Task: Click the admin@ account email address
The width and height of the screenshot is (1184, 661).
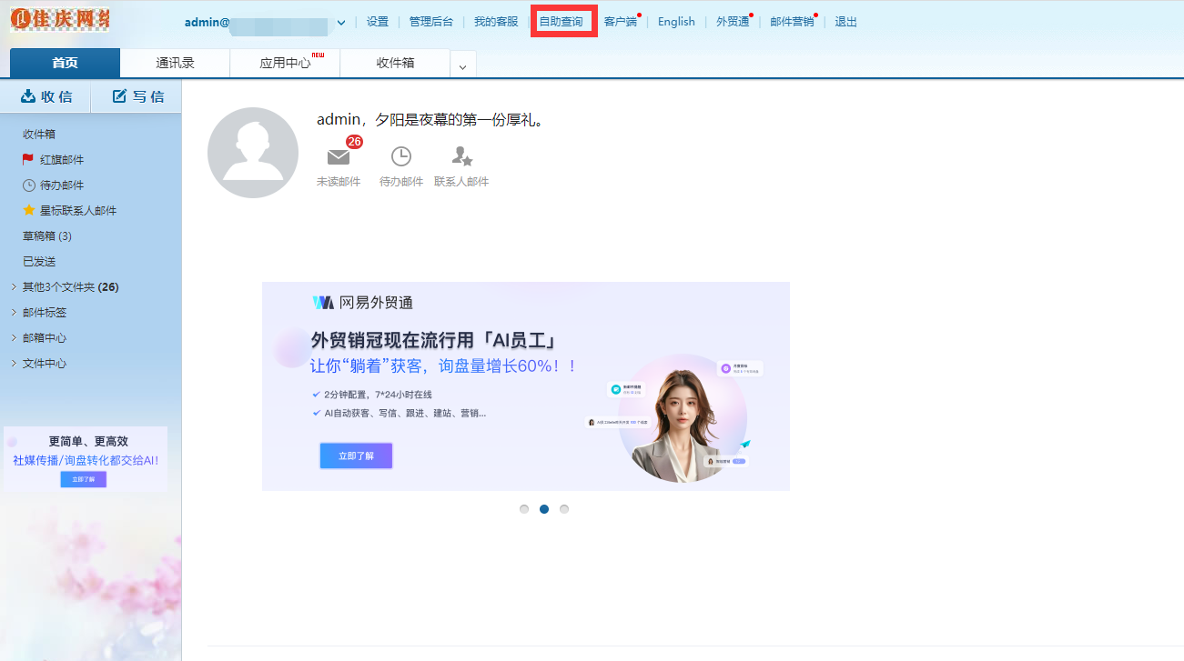Action: coord(257,22)
